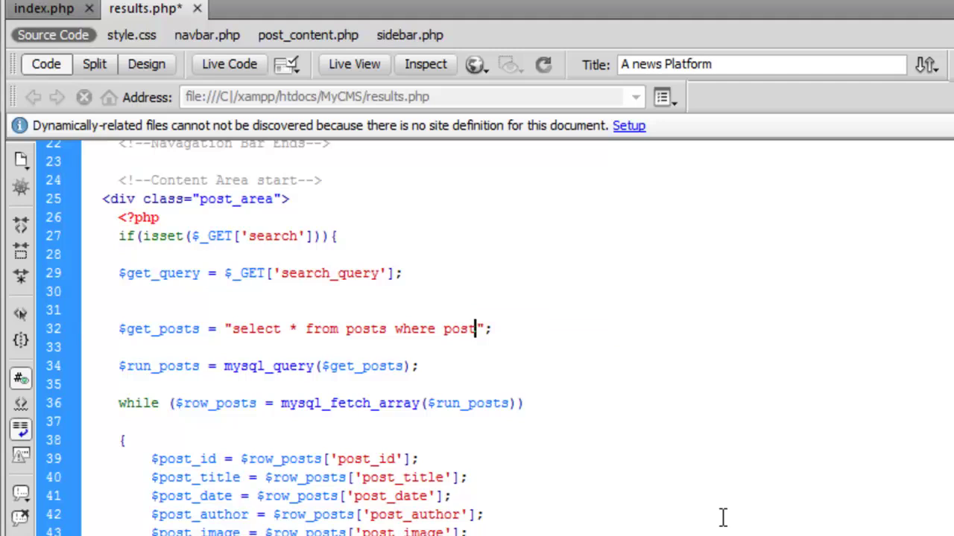Click the home icon by Address
This screenshot has width=954, height=536.
pyautogui.click(x=109, y=97)
